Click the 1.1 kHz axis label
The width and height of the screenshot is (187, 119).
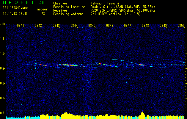click(2, 39)
